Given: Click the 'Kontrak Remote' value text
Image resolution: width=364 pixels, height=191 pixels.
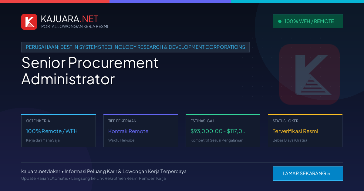Looking at the screenshot, I should pyautogui.click(x=128, y=131).
